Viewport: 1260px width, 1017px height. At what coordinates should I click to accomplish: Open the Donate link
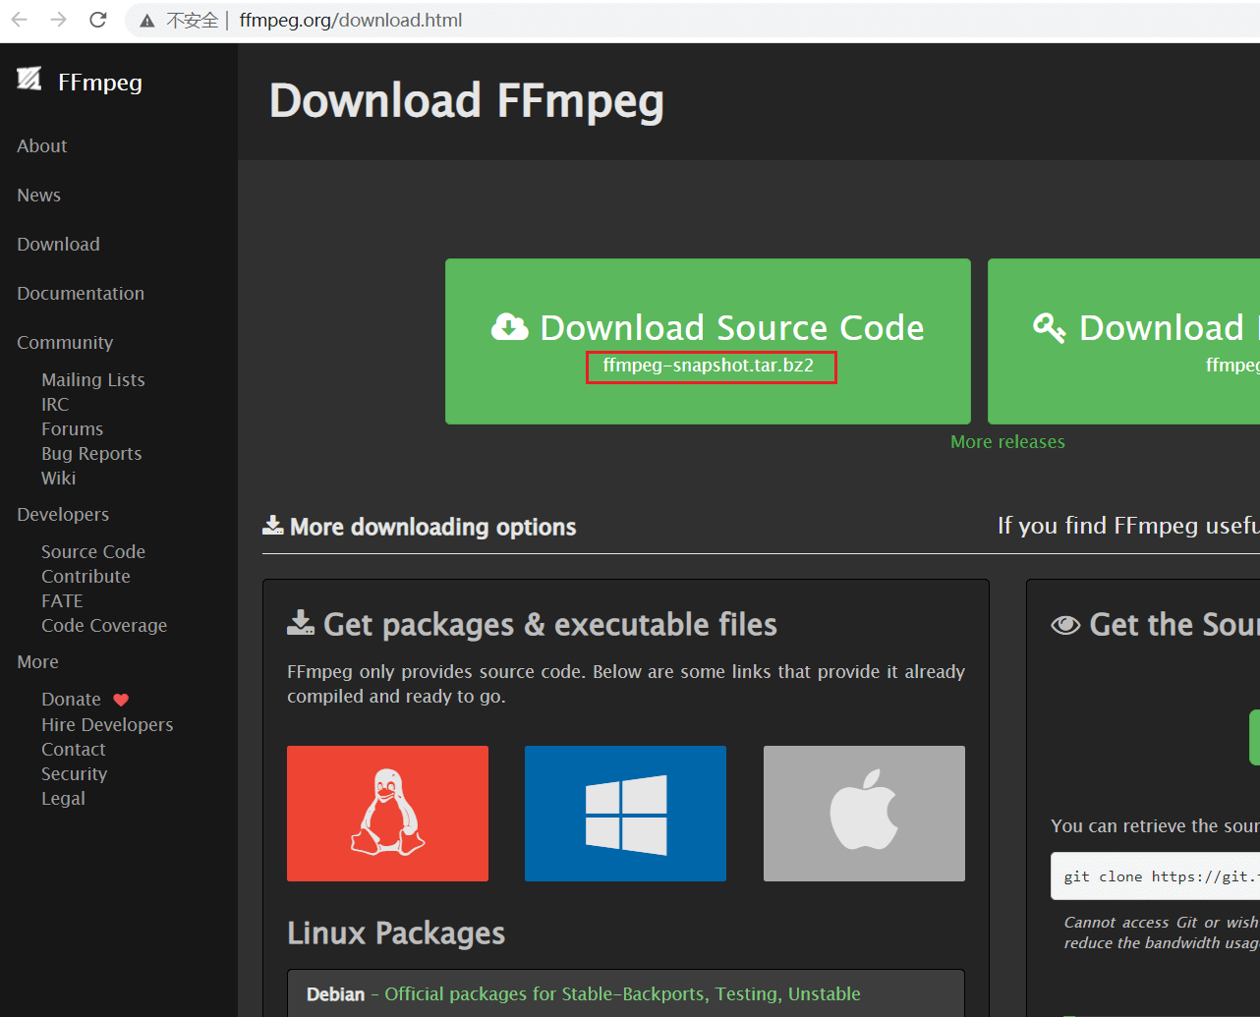(71, 700)
